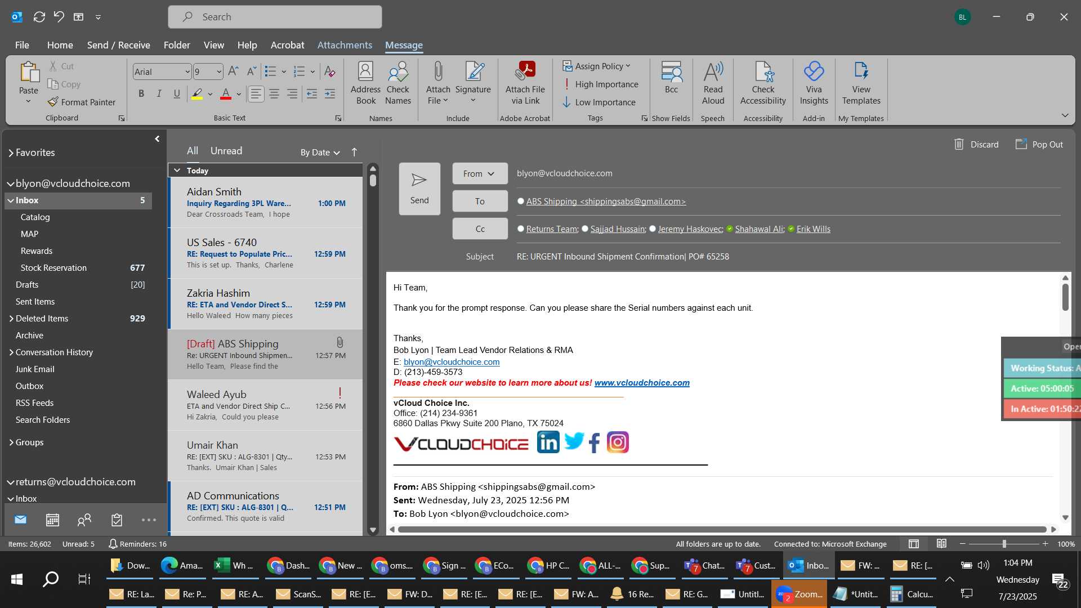
Task: Center align text
Action: tap(274, 94)
